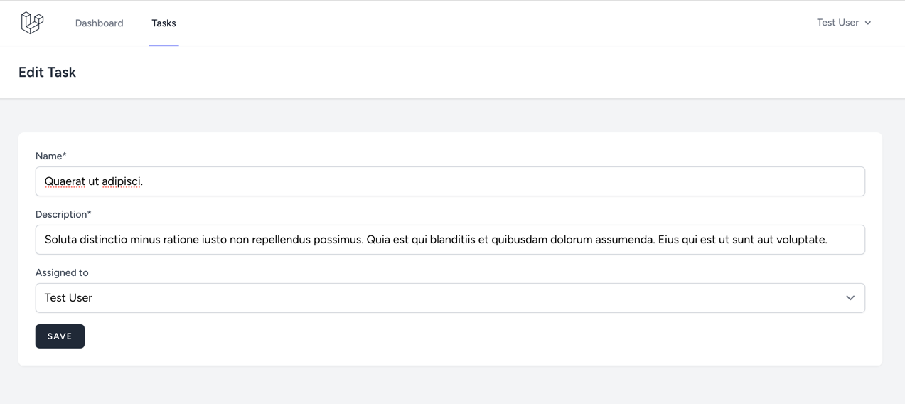Click the chevron arrow beside header Test User
The image size is (905, 404).
click(x=868, y=23)
